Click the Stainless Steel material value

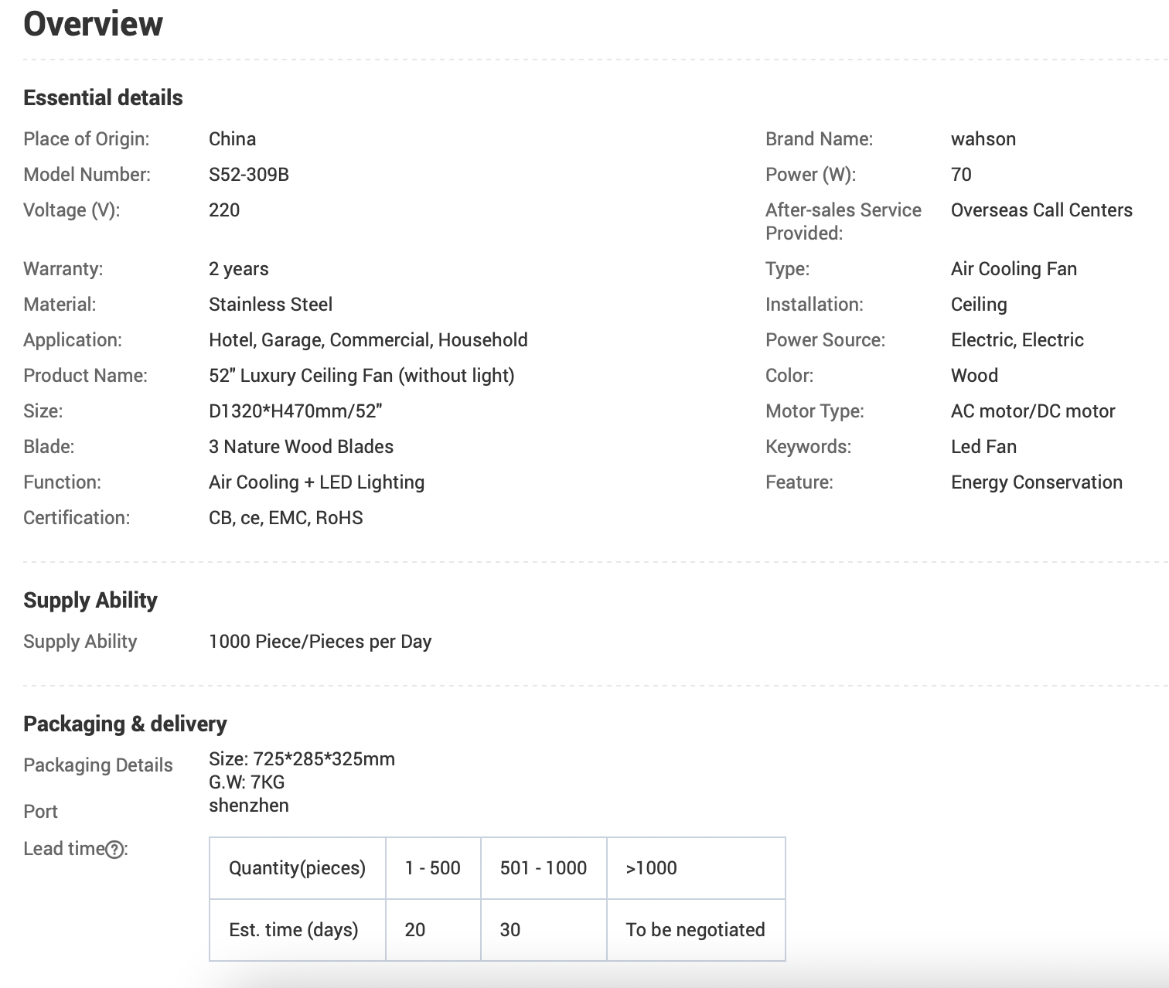[x=270, y=305]
